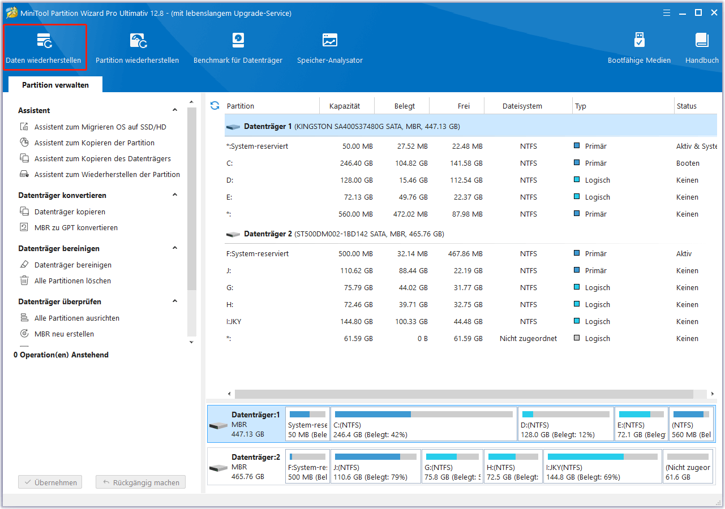Image resolution: width=725 pixels, height=509 pixels.
Task: Click sidebar scroll-down arrow
Action: (191, 342)
